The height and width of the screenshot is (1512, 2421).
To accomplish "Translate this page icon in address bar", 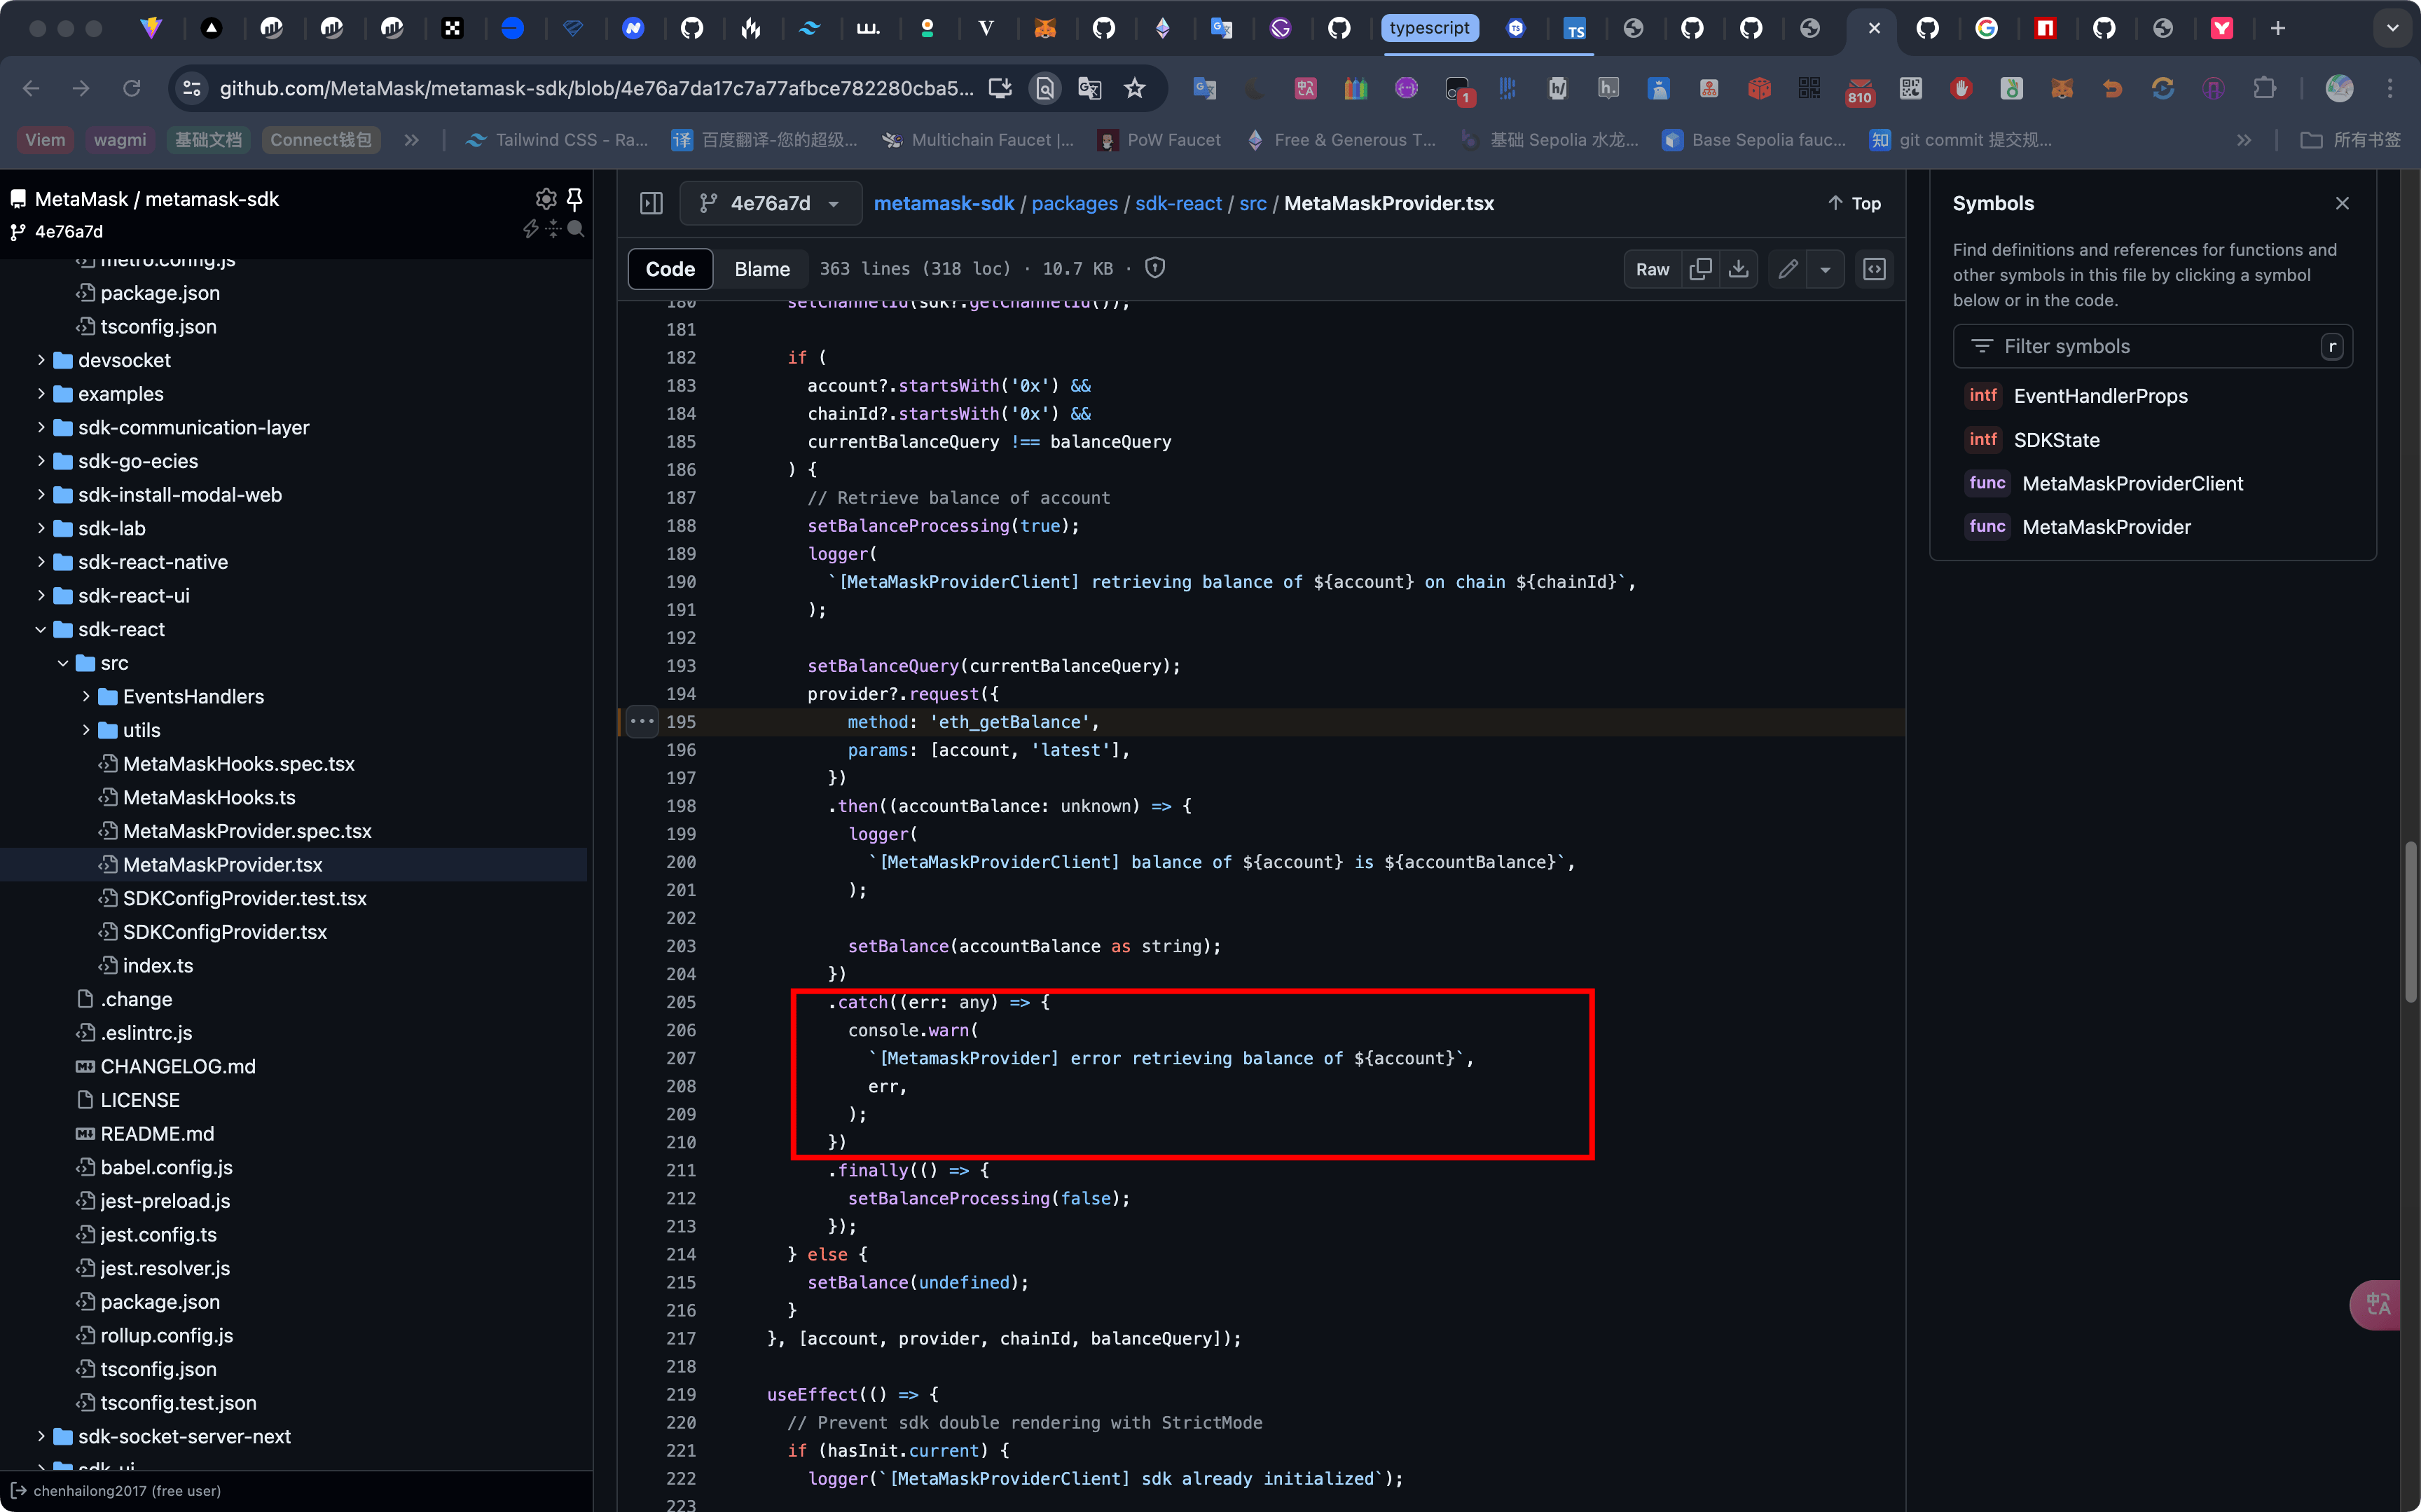I will click(x=1089, y=88).
